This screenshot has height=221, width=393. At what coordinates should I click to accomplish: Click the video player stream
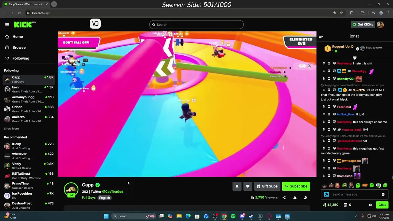pos(187,104)
